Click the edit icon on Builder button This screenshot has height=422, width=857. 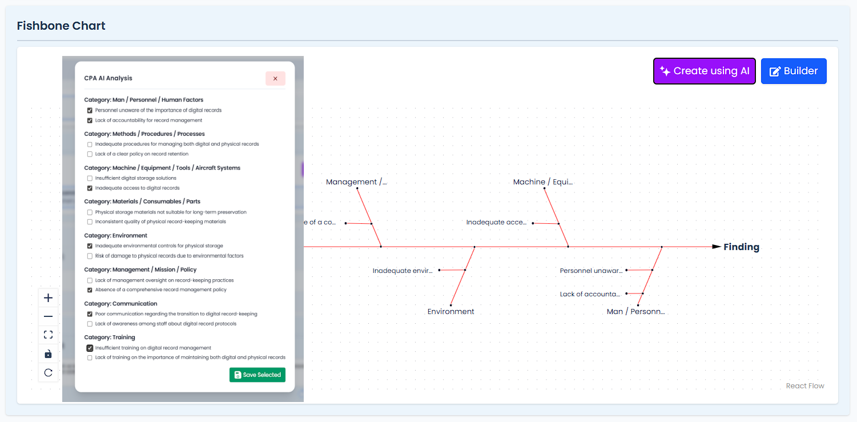(x=775, y=71)
